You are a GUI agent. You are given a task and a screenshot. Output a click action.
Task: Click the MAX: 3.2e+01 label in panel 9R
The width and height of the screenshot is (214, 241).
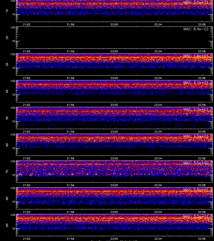[x=196, y=216]
